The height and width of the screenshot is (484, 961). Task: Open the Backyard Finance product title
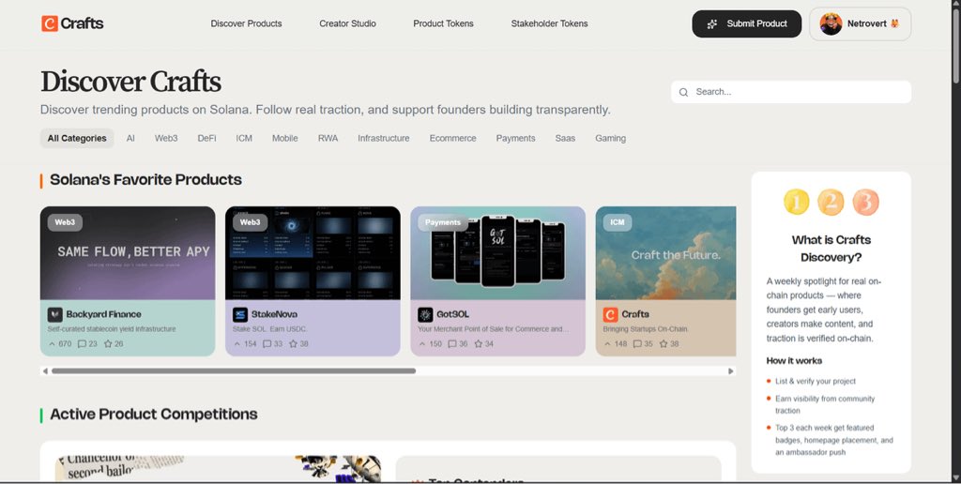click(103, 314)
